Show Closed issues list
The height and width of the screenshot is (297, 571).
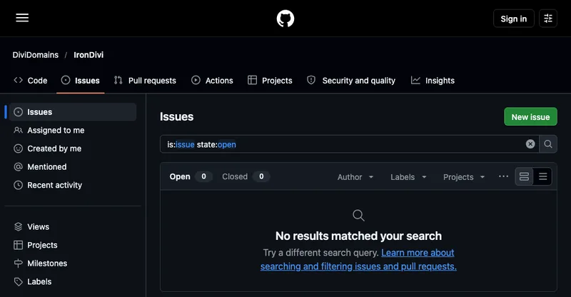click(x=246, y=177)
